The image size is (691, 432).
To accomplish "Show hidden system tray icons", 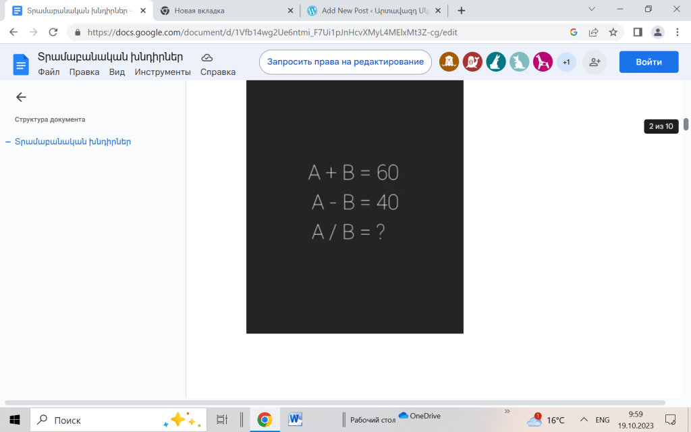I will tap(584, 420).
